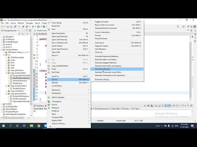The width and height of the screenshot is (197, 147).
Task: Open Google Chrome from the taskbar
Action: tap(38, 126)
